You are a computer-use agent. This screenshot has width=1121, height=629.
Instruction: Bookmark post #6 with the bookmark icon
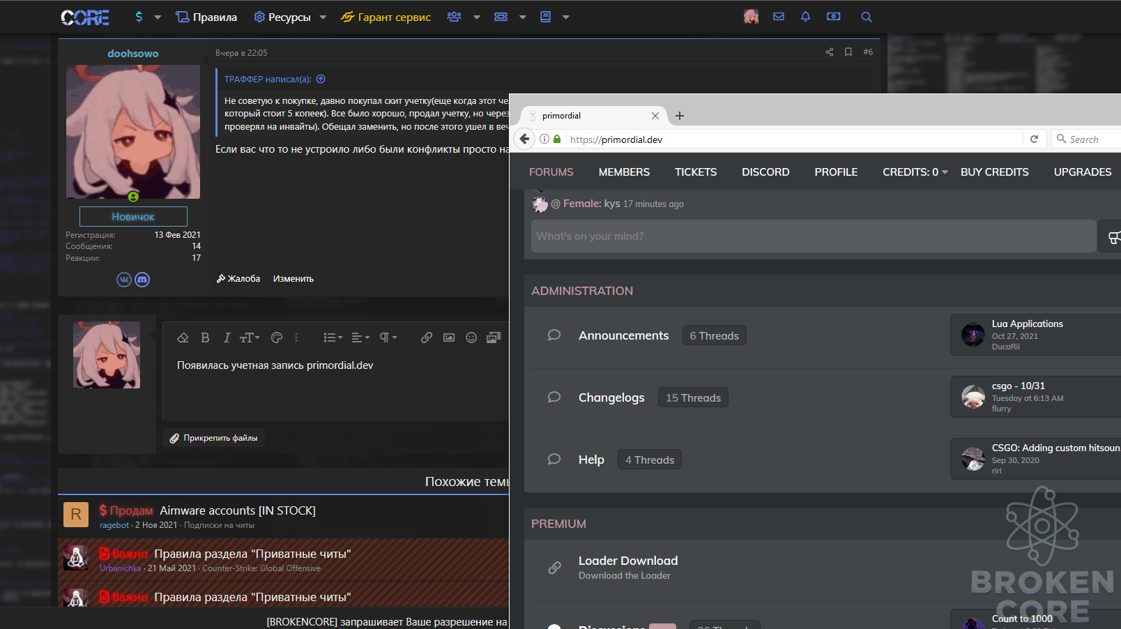pyautogui.click(x=848, y=52)
